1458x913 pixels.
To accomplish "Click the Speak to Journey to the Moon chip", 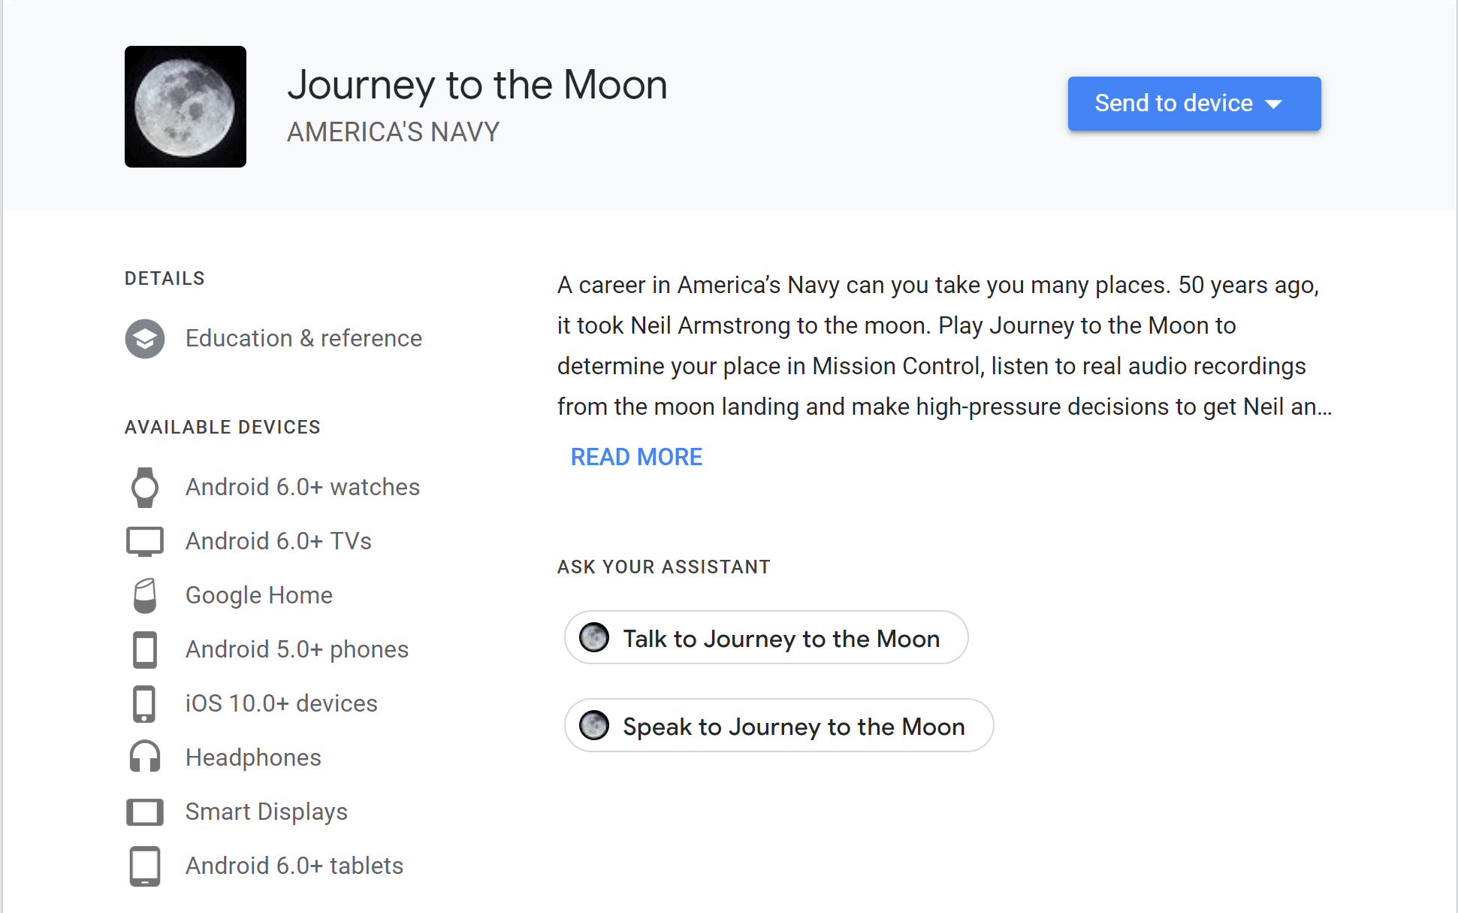I will (x=778, y=726).
